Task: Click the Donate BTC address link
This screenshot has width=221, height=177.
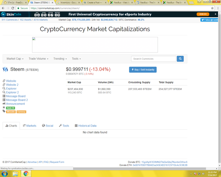Action: pos(164,162)
